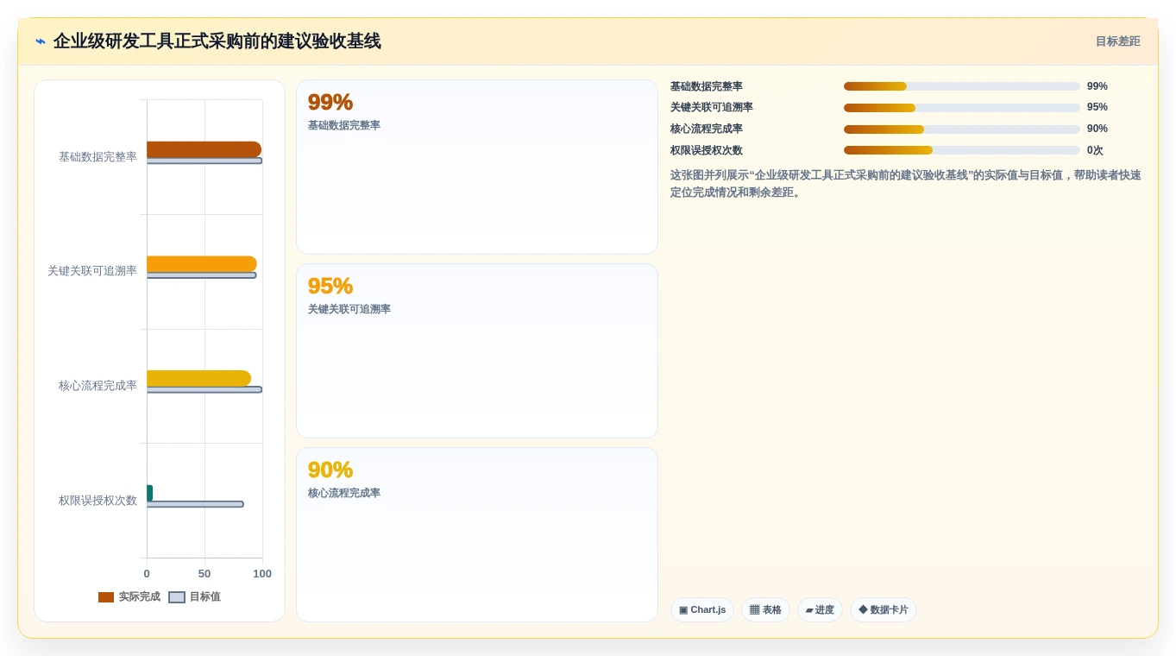The height and width of the screenshot is (656, 1176).
Task: Click the 核心流程完成率 target bar in chart
Action: tap(204, 389)
